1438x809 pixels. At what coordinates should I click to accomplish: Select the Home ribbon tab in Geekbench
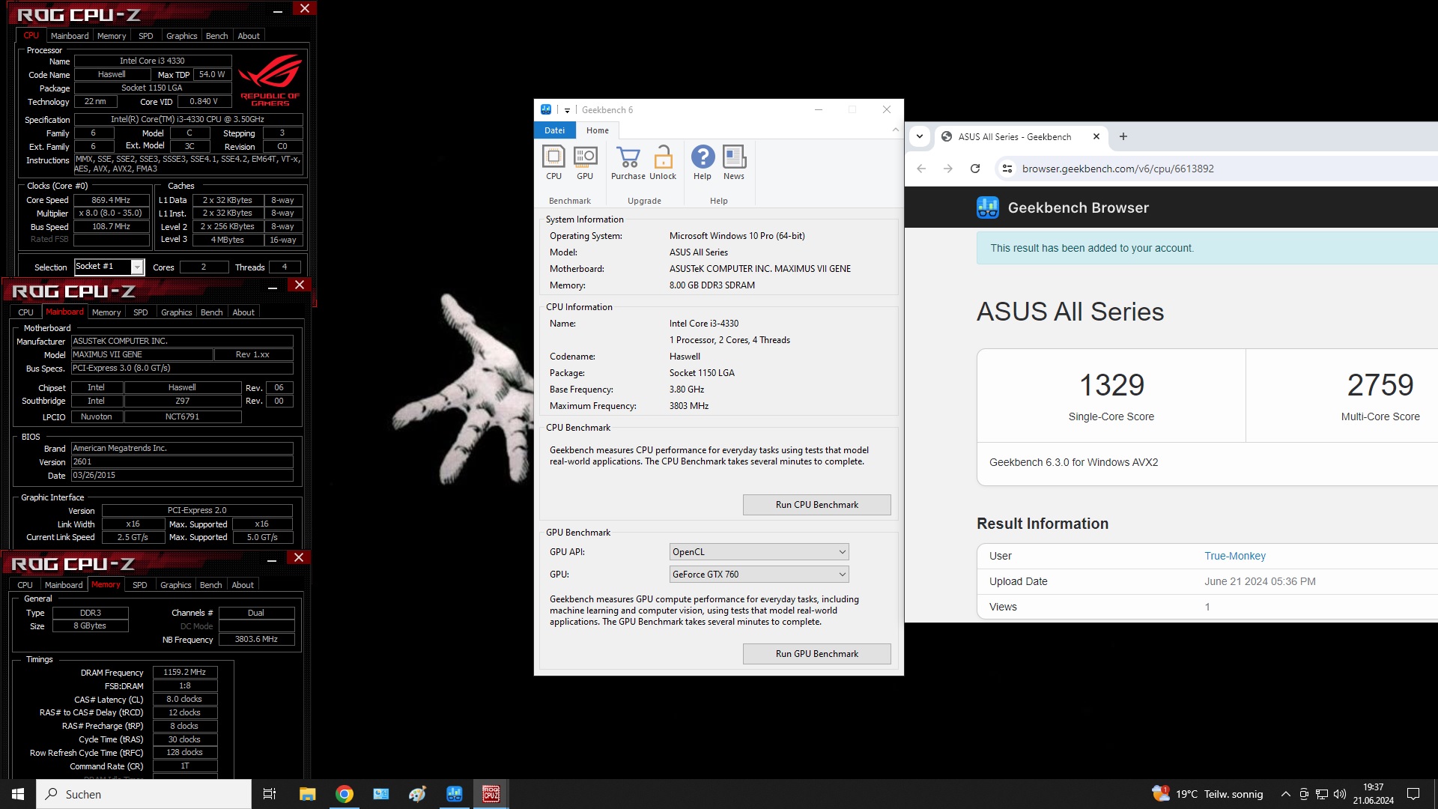598,130
